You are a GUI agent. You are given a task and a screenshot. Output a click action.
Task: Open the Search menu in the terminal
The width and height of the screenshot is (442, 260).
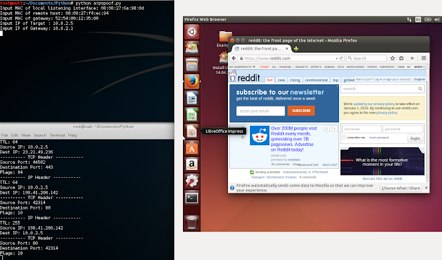40,136
